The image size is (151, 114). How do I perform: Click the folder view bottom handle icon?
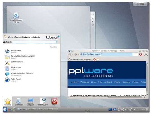click(93, 24)
